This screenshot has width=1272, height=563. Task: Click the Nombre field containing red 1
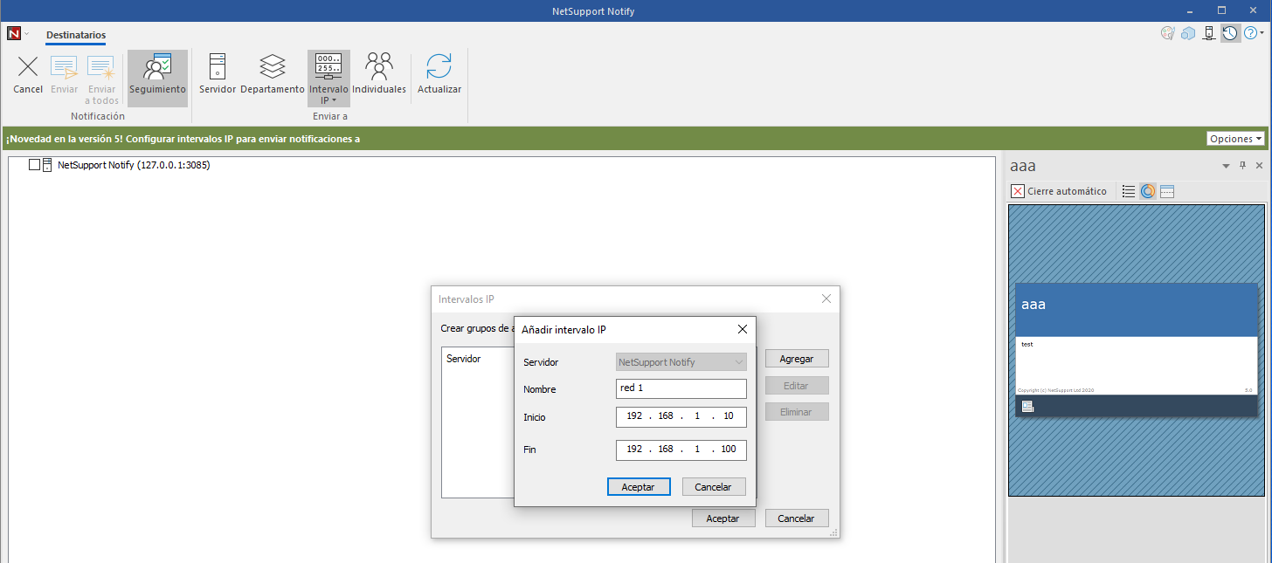coord(681,388)
